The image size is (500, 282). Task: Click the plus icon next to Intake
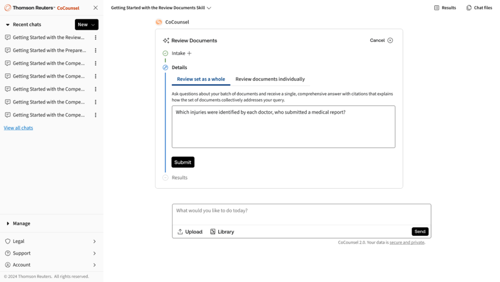click(x=189, y=54)
